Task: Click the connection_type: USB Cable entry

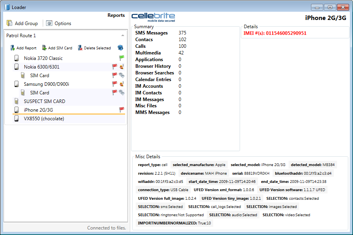Action: [163, 190]
